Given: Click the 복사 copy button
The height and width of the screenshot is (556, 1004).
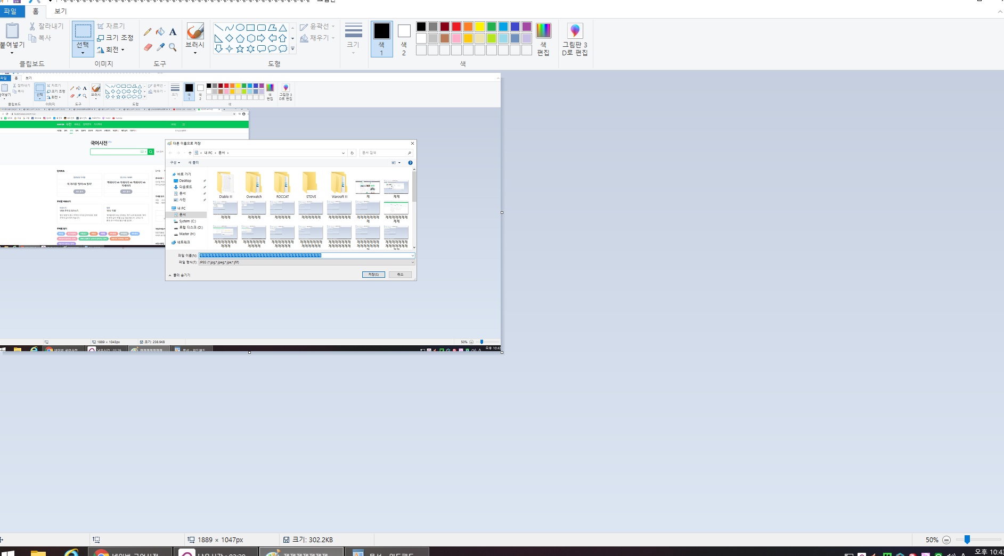Looking at the screenshot, I should [40, 38].
